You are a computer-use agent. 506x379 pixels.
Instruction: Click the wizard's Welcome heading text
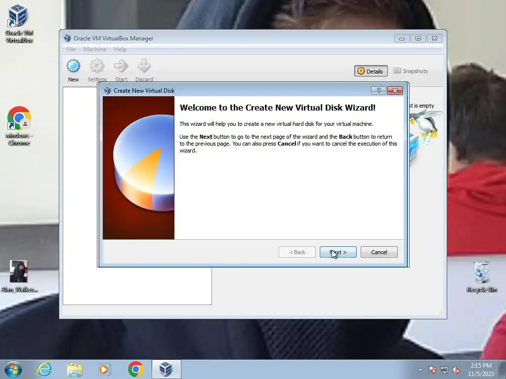click(x=278, y=108)
